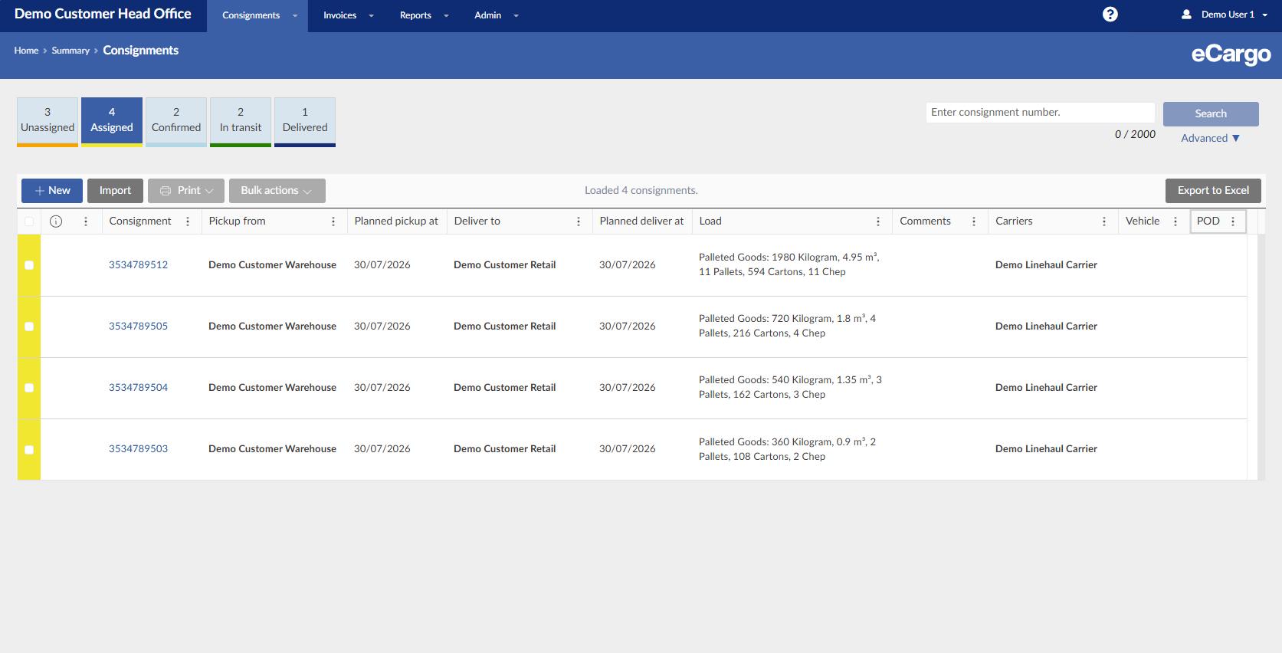
Task: Switch to the In transit tab
Action: 241,121
